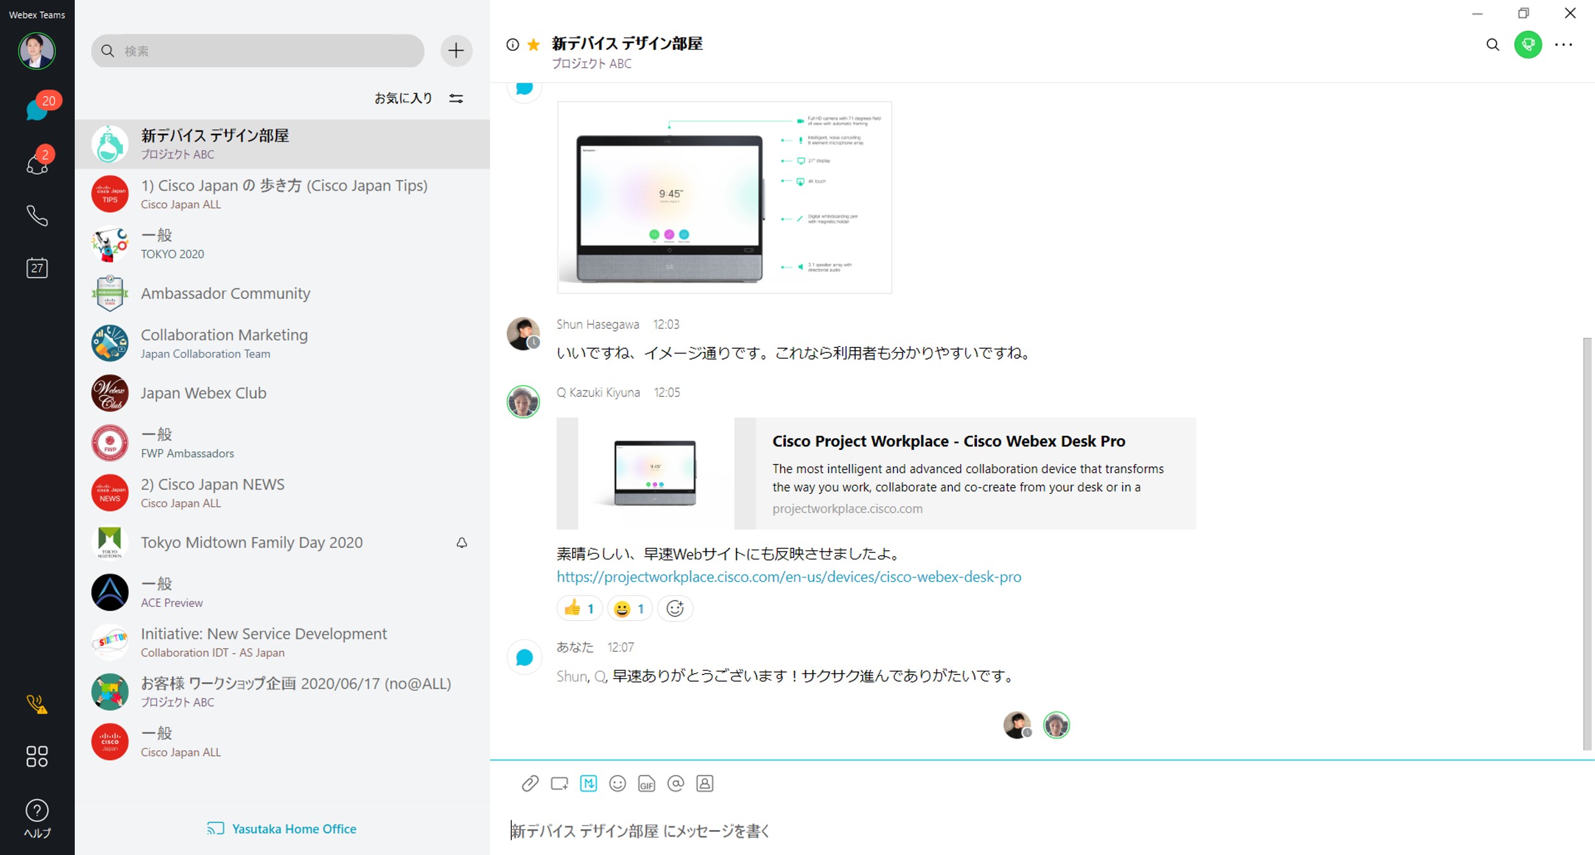Open the three-dots more options menu
The width and height of the screenshot is (1595, 855).
click(1563, 44)
